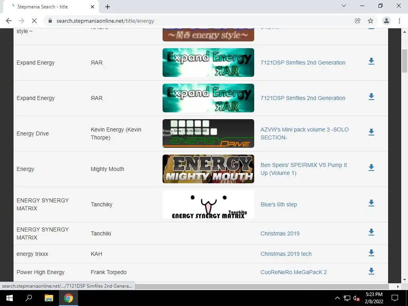Viewport: 408px width, 306px height.
Task: Open Windows taskbar search
Action: point(29,298)
